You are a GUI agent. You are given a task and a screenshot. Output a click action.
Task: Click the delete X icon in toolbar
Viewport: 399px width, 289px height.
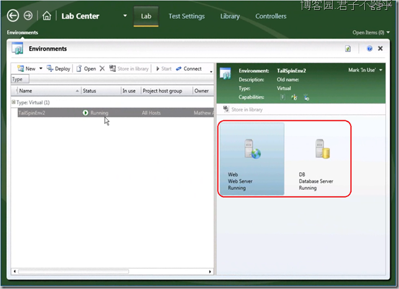(x=102, y=68)
